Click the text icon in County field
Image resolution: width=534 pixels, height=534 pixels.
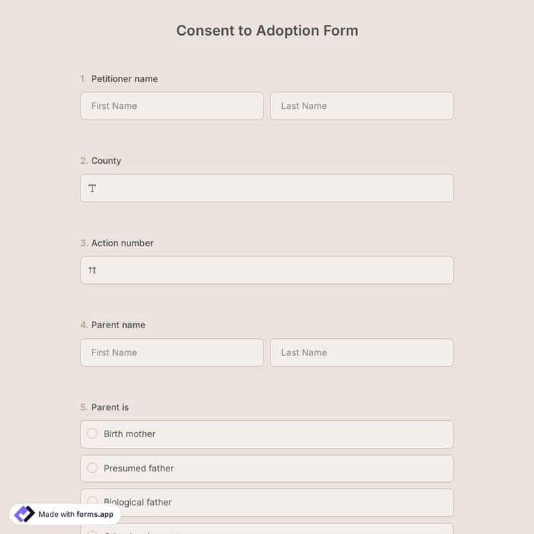coord(93,189)
